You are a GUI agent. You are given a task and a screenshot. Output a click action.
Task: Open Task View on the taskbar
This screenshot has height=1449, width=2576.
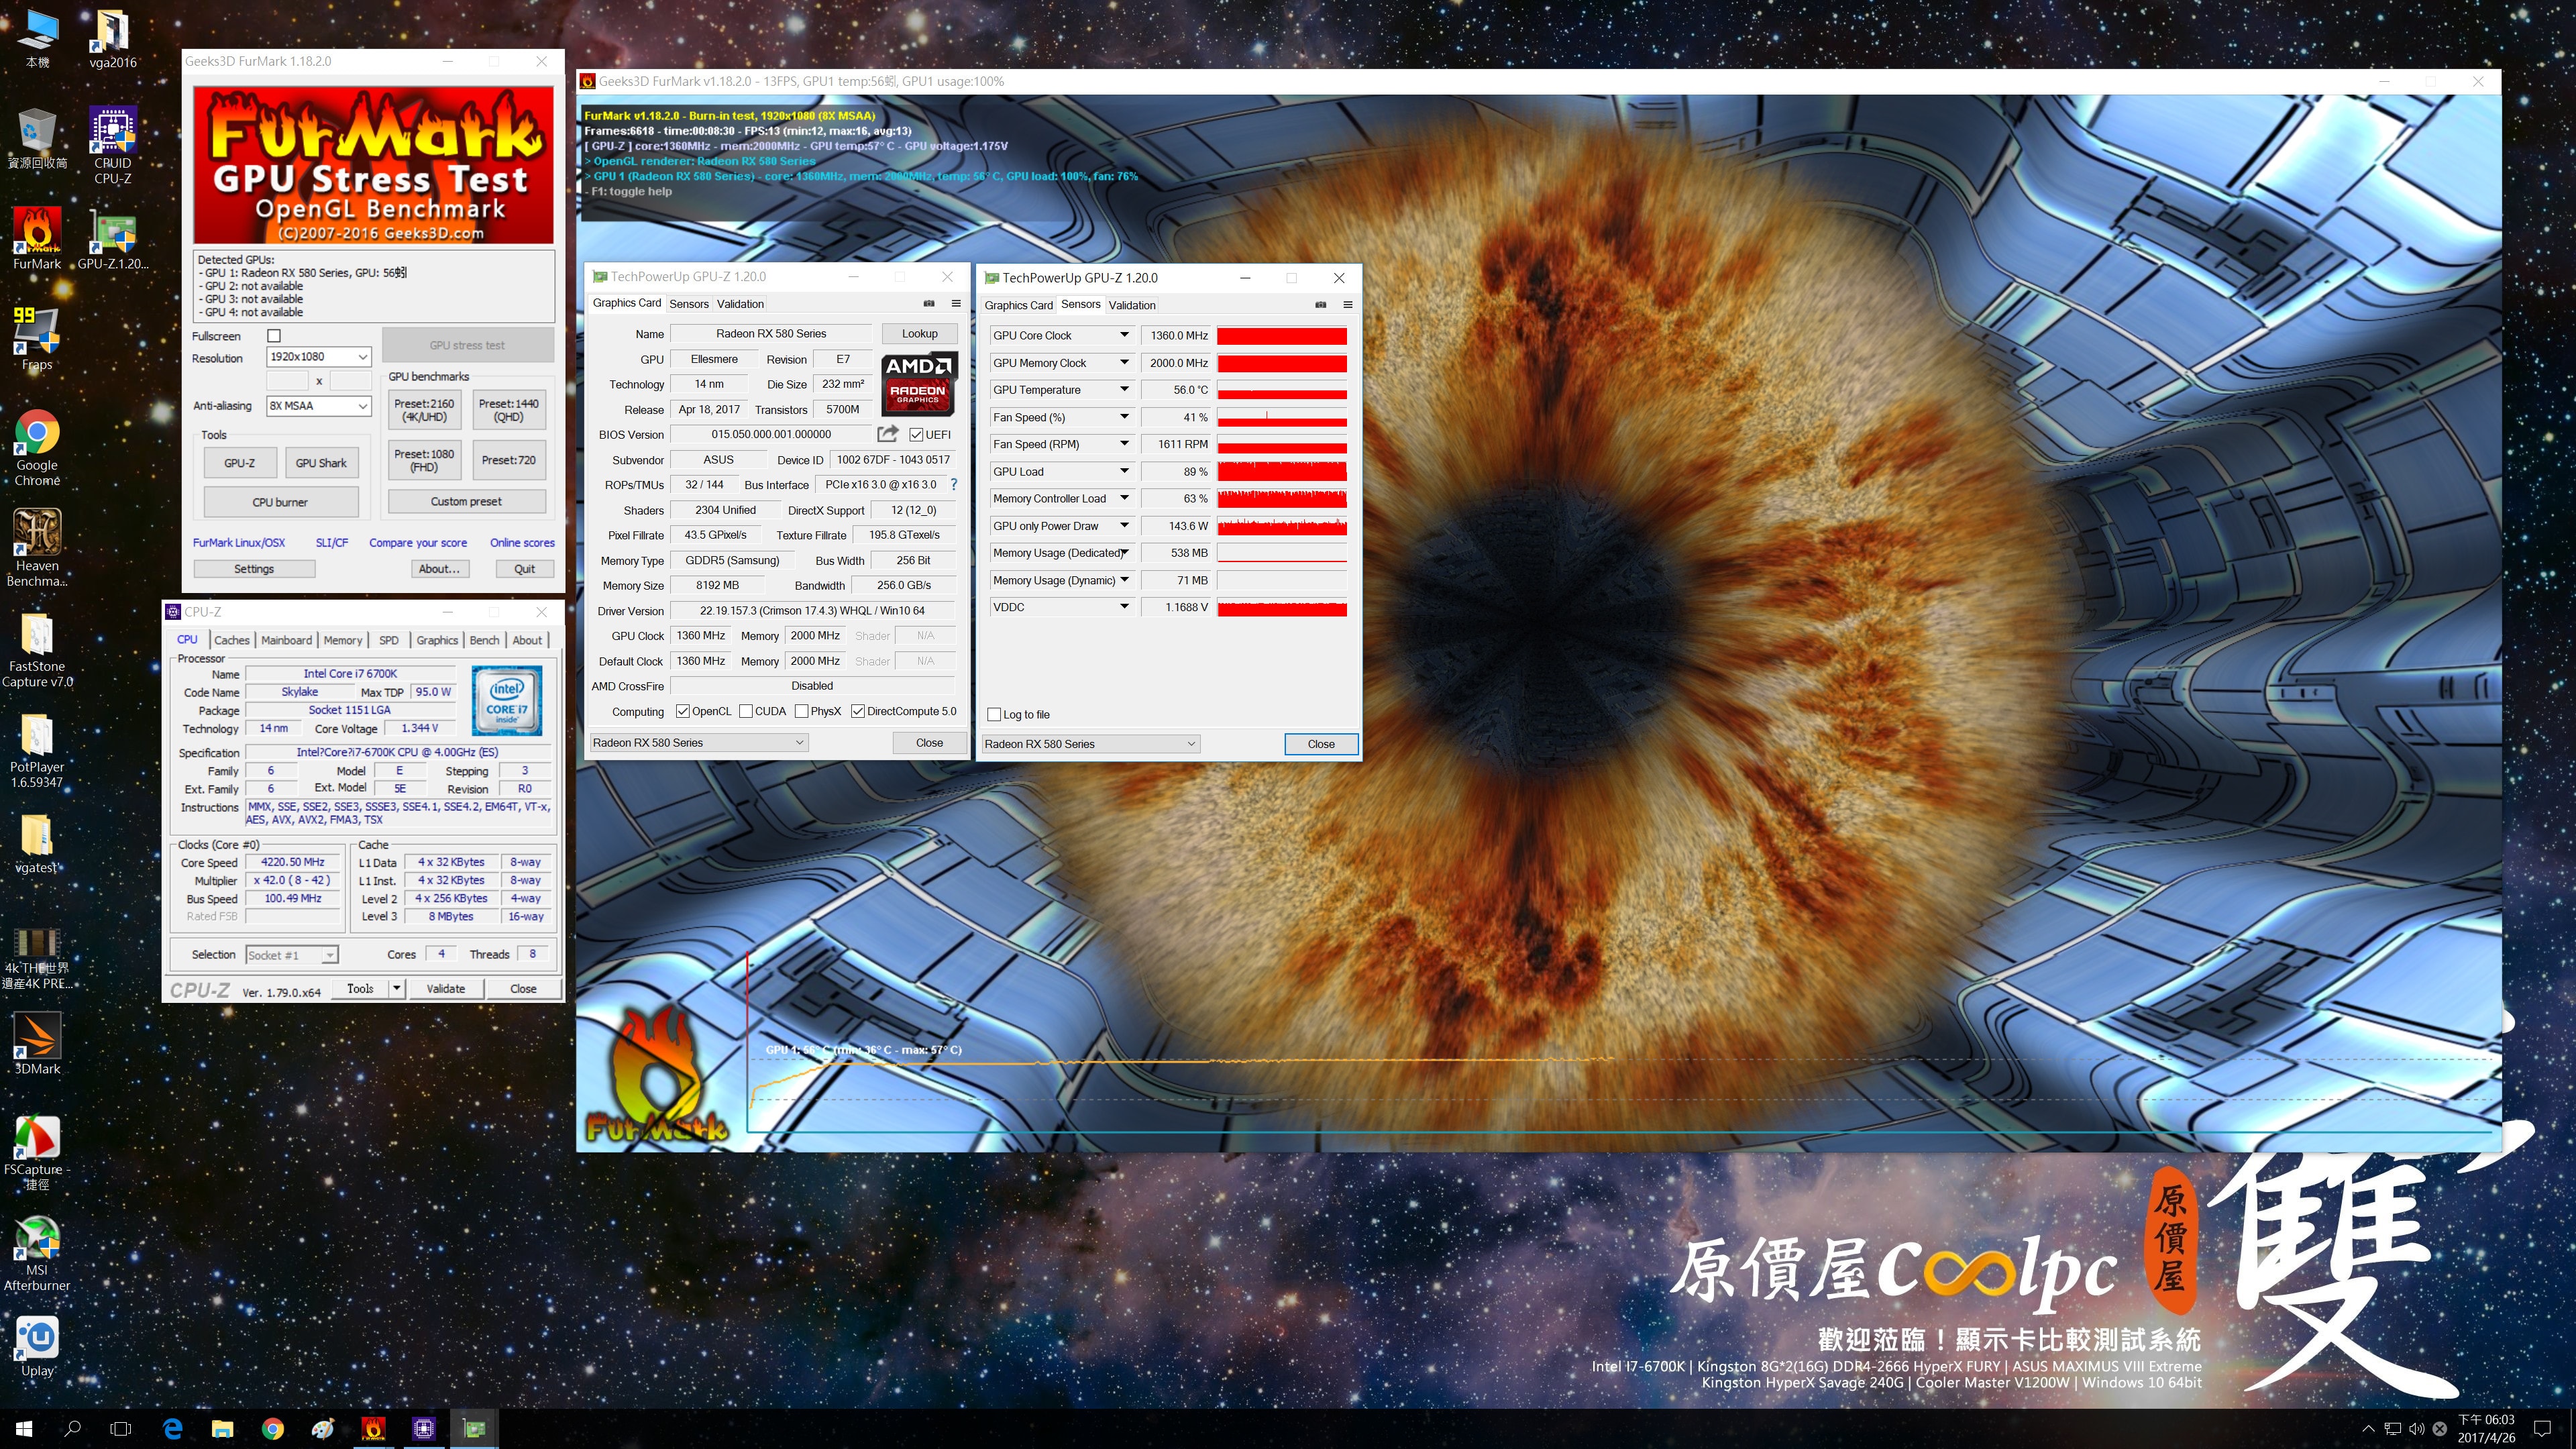click(120, 1428)
